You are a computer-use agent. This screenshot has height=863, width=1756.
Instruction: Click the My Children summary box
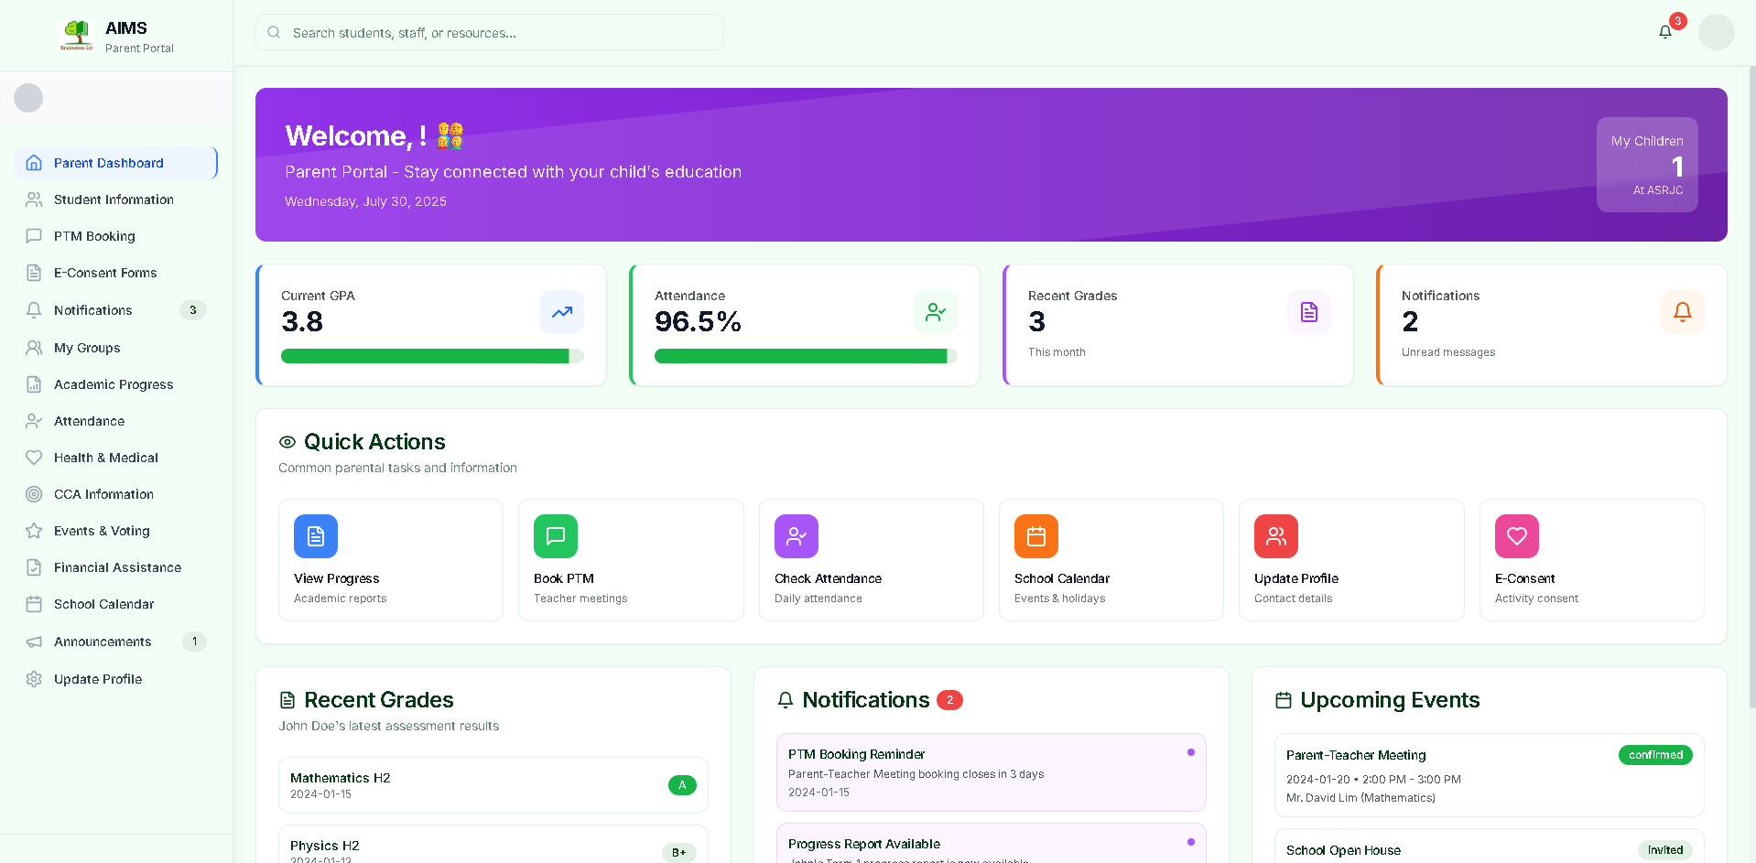point(1647,165)
